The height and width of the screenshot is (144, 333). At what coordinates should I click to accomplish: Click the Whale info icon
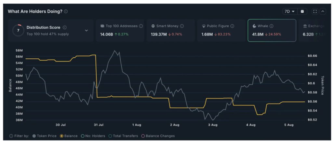pyautogui.click(x=272, y=26)
